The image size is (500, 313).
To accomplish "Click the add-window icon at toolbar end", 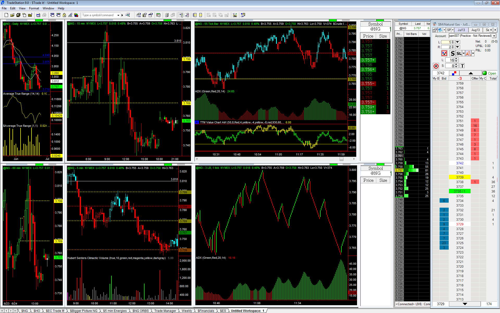I will 243,15.
